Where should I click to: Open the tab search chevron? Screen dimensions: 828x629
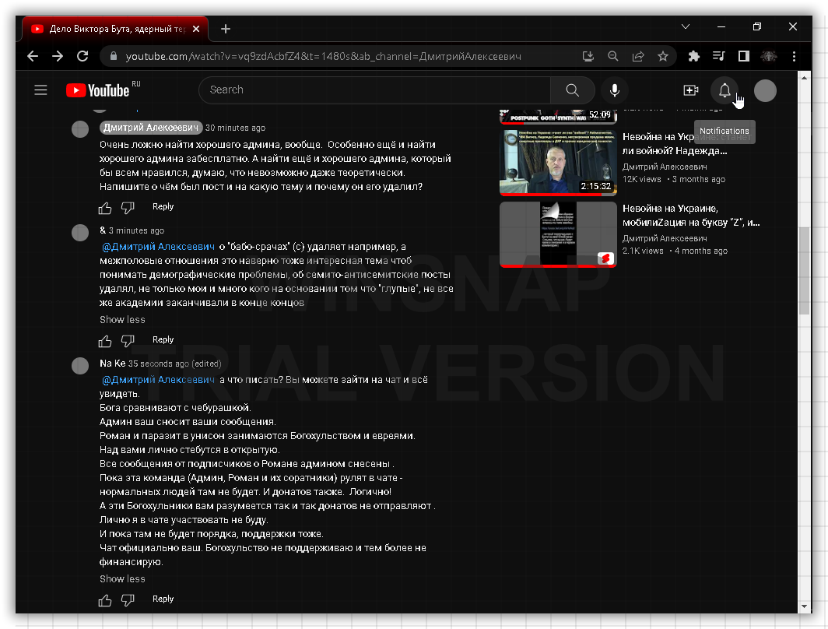(686, 26)
